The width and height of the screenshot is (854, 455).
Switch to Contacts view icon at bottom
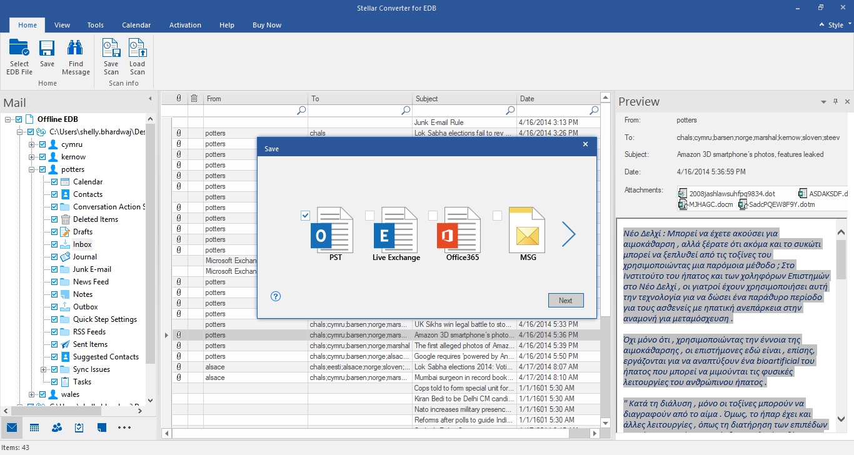pos(57,427)
